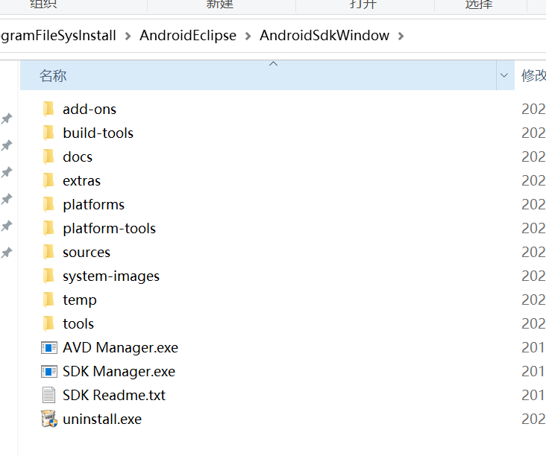Image resolution: width=546 pixels, height=456 pixels.
Task: Select the uninstall.exe file name
Action: pos(102,419)
